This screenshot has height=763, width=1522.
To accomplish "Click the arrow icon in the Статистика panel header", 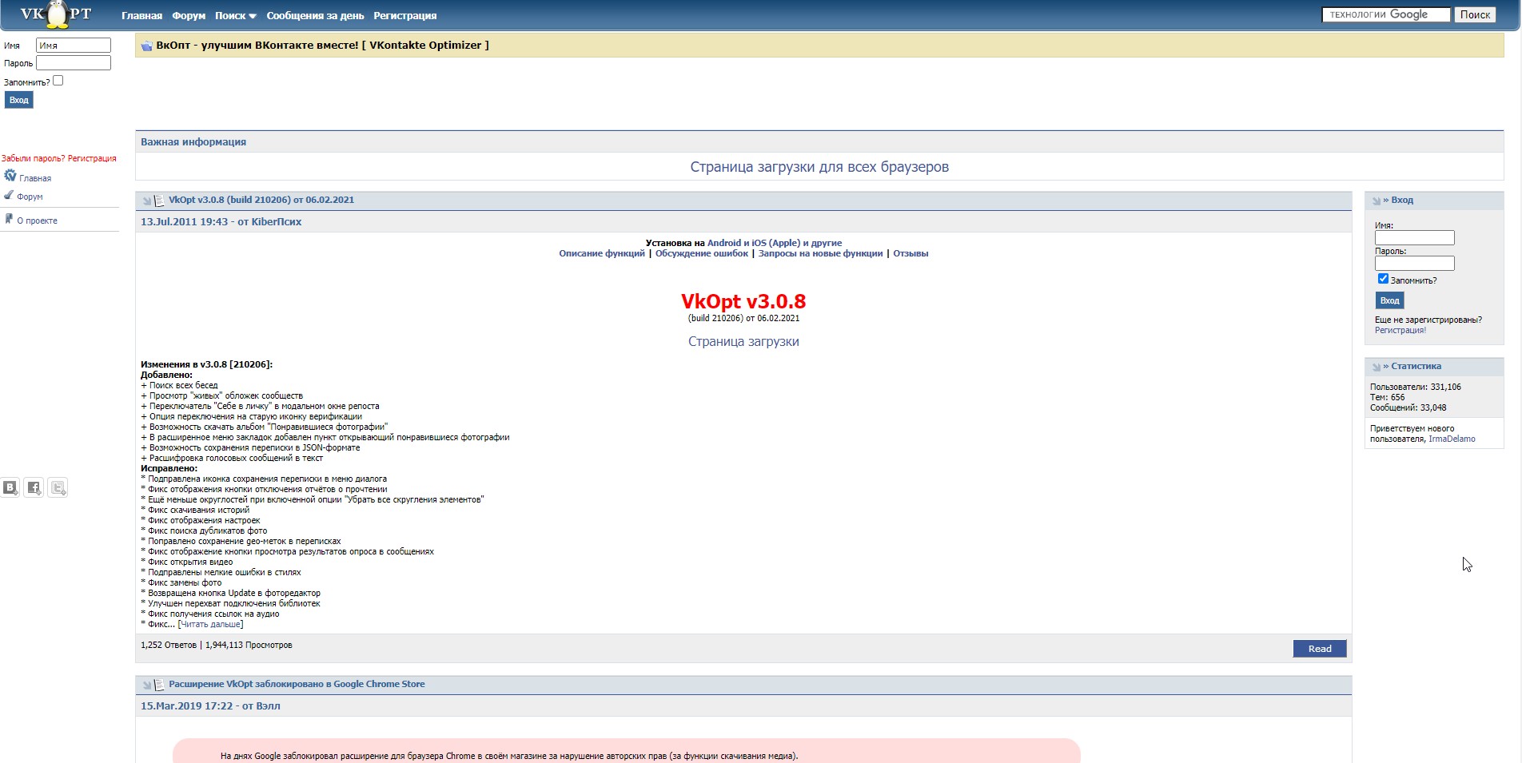I will pos(1377,368).
